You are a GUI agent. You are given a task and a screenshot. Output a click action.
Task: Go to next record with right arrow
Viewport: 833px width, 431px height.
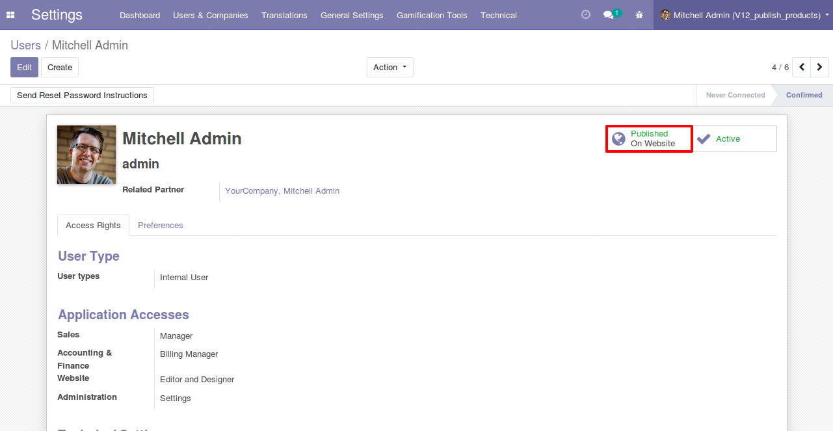[x=819, y=67]
